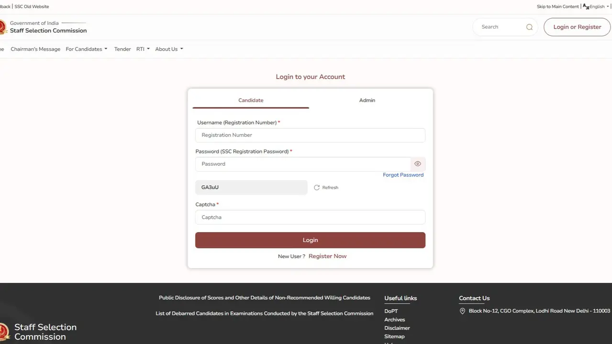Switch to the Admin tab

coord(367,100)
